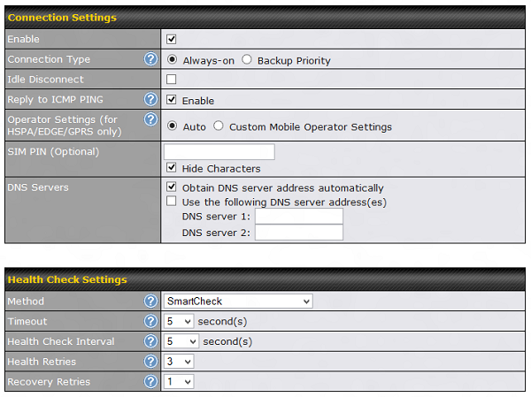The width and height of the screenshot is (531, 397).
Task: Enable the Idle Disconnect checkbox
Action: pos(172,80)
